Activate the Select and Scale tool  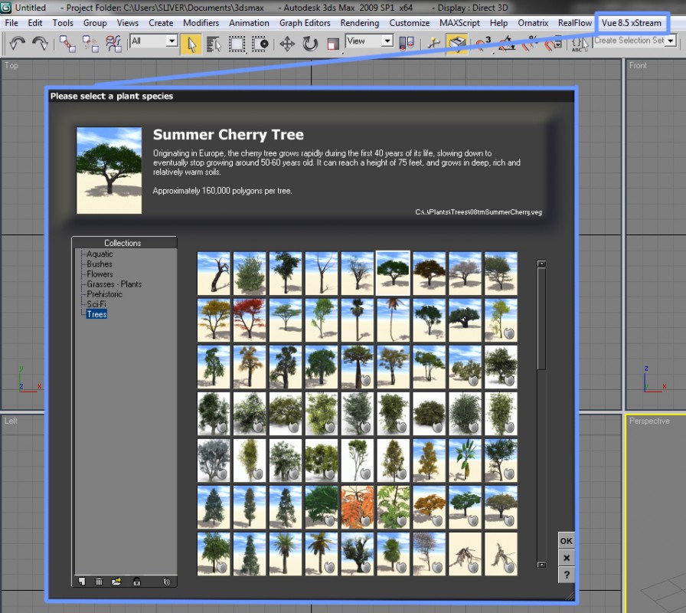point(333,44)
